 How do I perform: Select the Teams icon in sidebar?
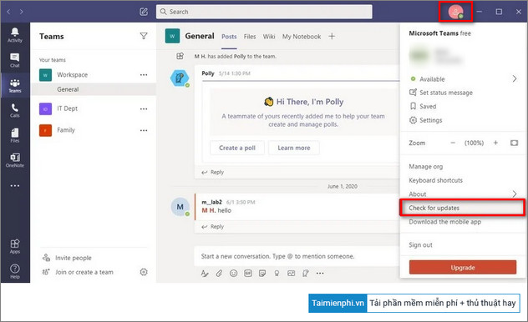(15, 85)
